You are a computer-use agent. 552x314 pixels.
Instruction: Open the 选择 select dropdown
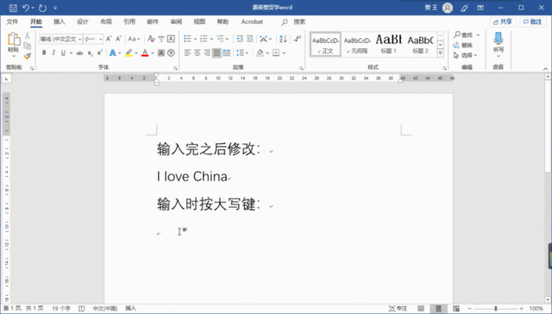tap(466, 55)
